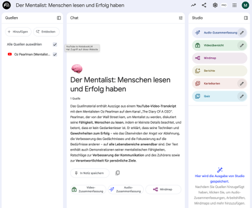The height and width of the screenshot is (208, 252).
Task: Edit Videoübersicht options pencil
Action: 242,45
